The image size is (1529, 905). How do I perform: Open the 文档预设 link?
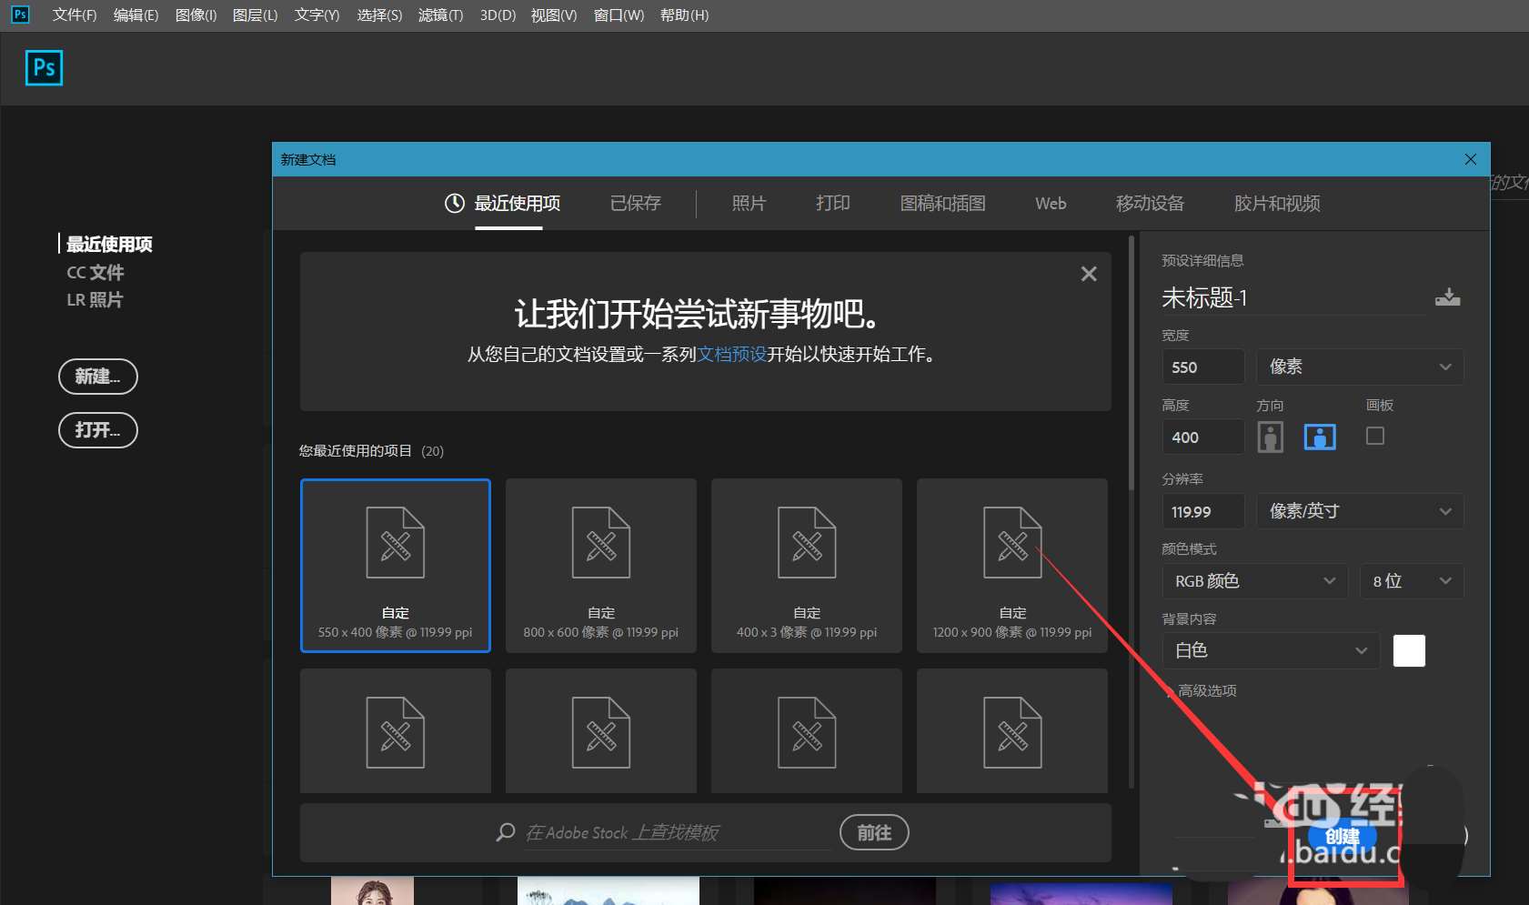[731, 354]
